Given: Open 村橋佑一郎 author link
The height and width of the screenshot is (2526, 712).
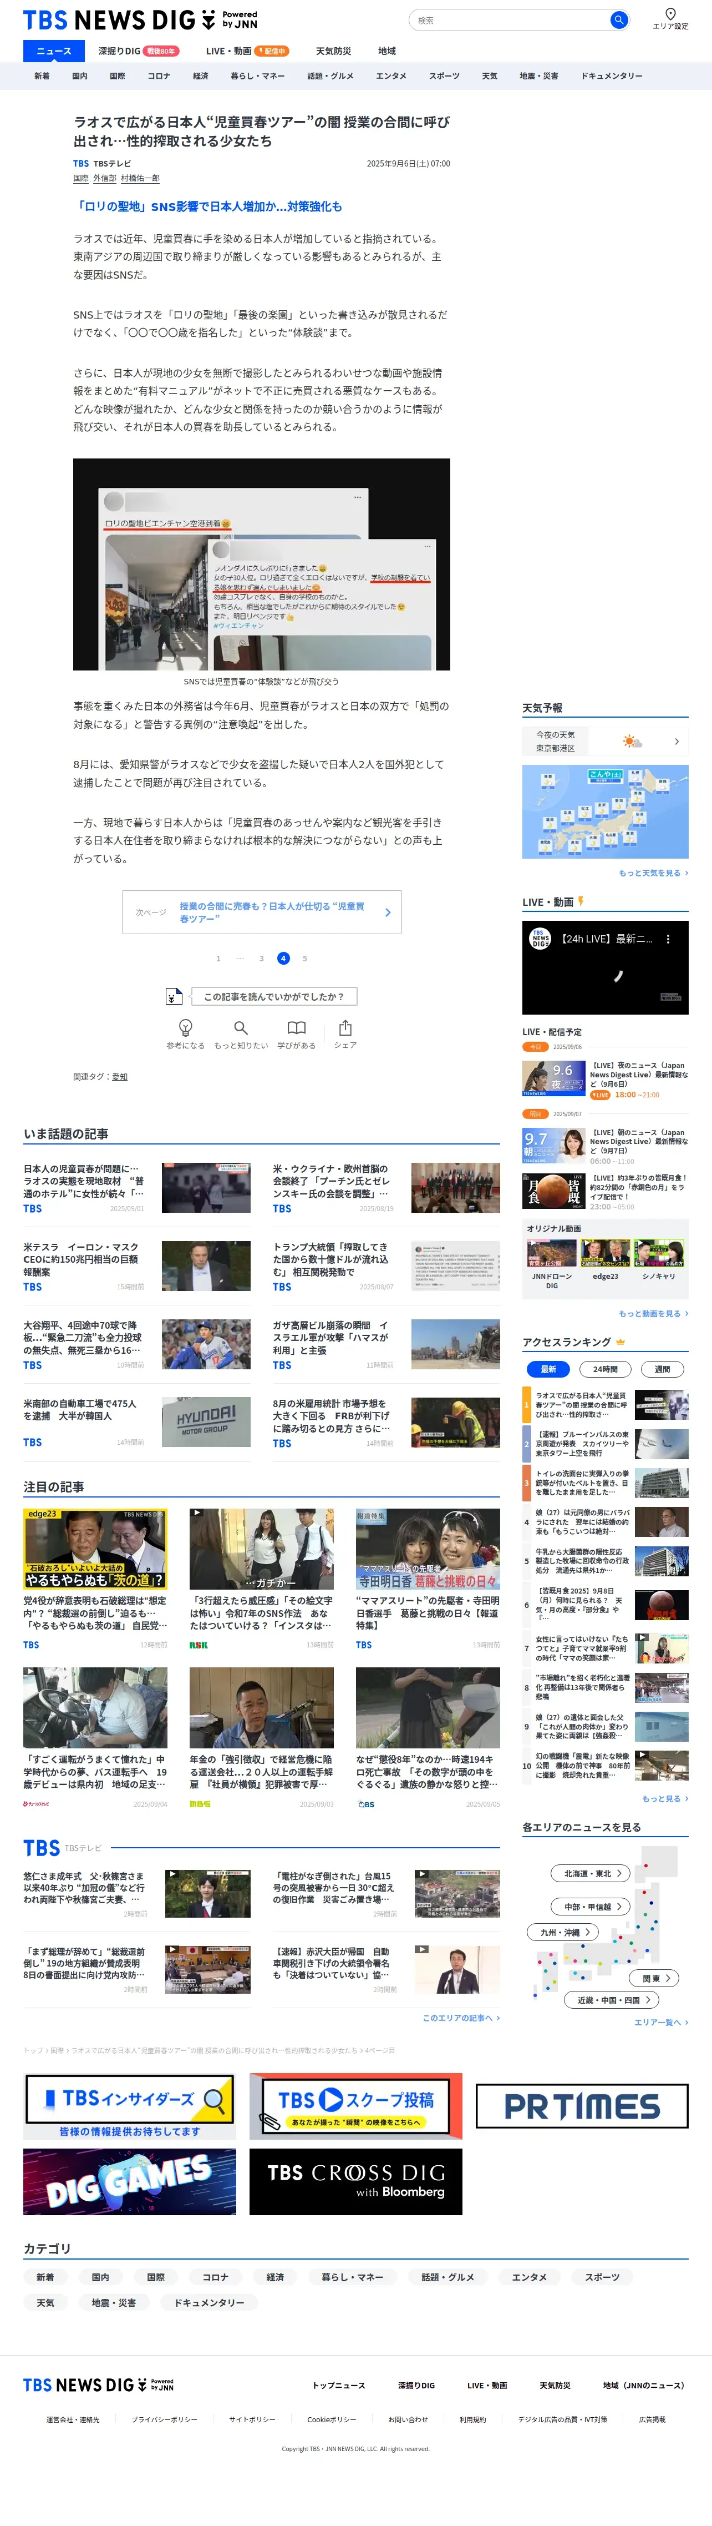Looking at the screenshot, I should 140,179.
